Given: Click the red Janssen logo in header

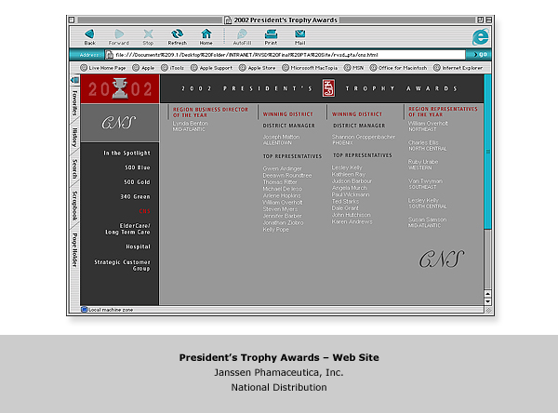Looking at the screenshot, I should (x=328, y=88).
